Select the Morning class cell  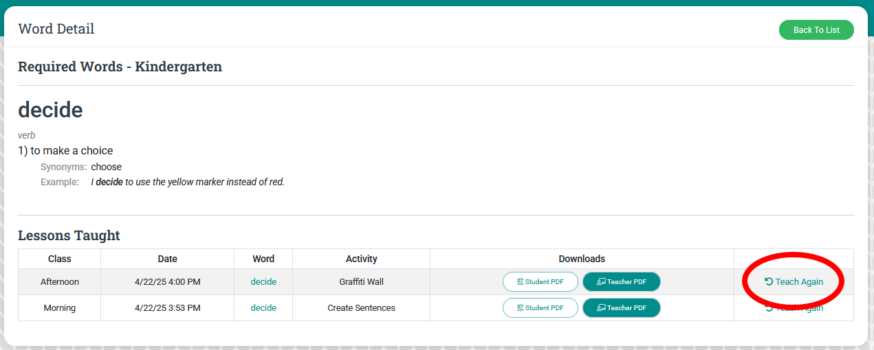pyautogui.click(x=60, y=308)
